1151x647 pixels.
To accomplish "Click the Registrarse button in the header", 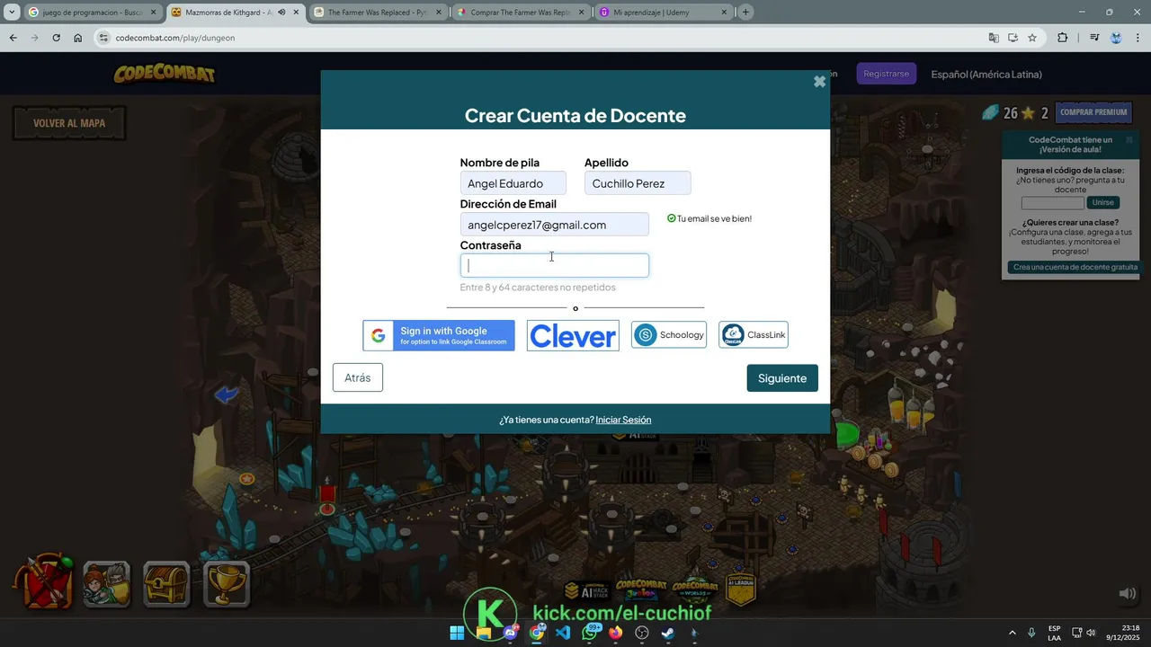I will [886, 74].
